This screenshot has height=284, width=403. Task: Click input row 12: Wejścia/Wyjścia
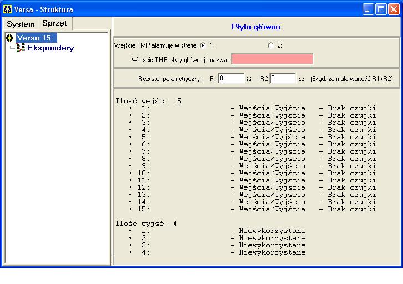point(272,187)
